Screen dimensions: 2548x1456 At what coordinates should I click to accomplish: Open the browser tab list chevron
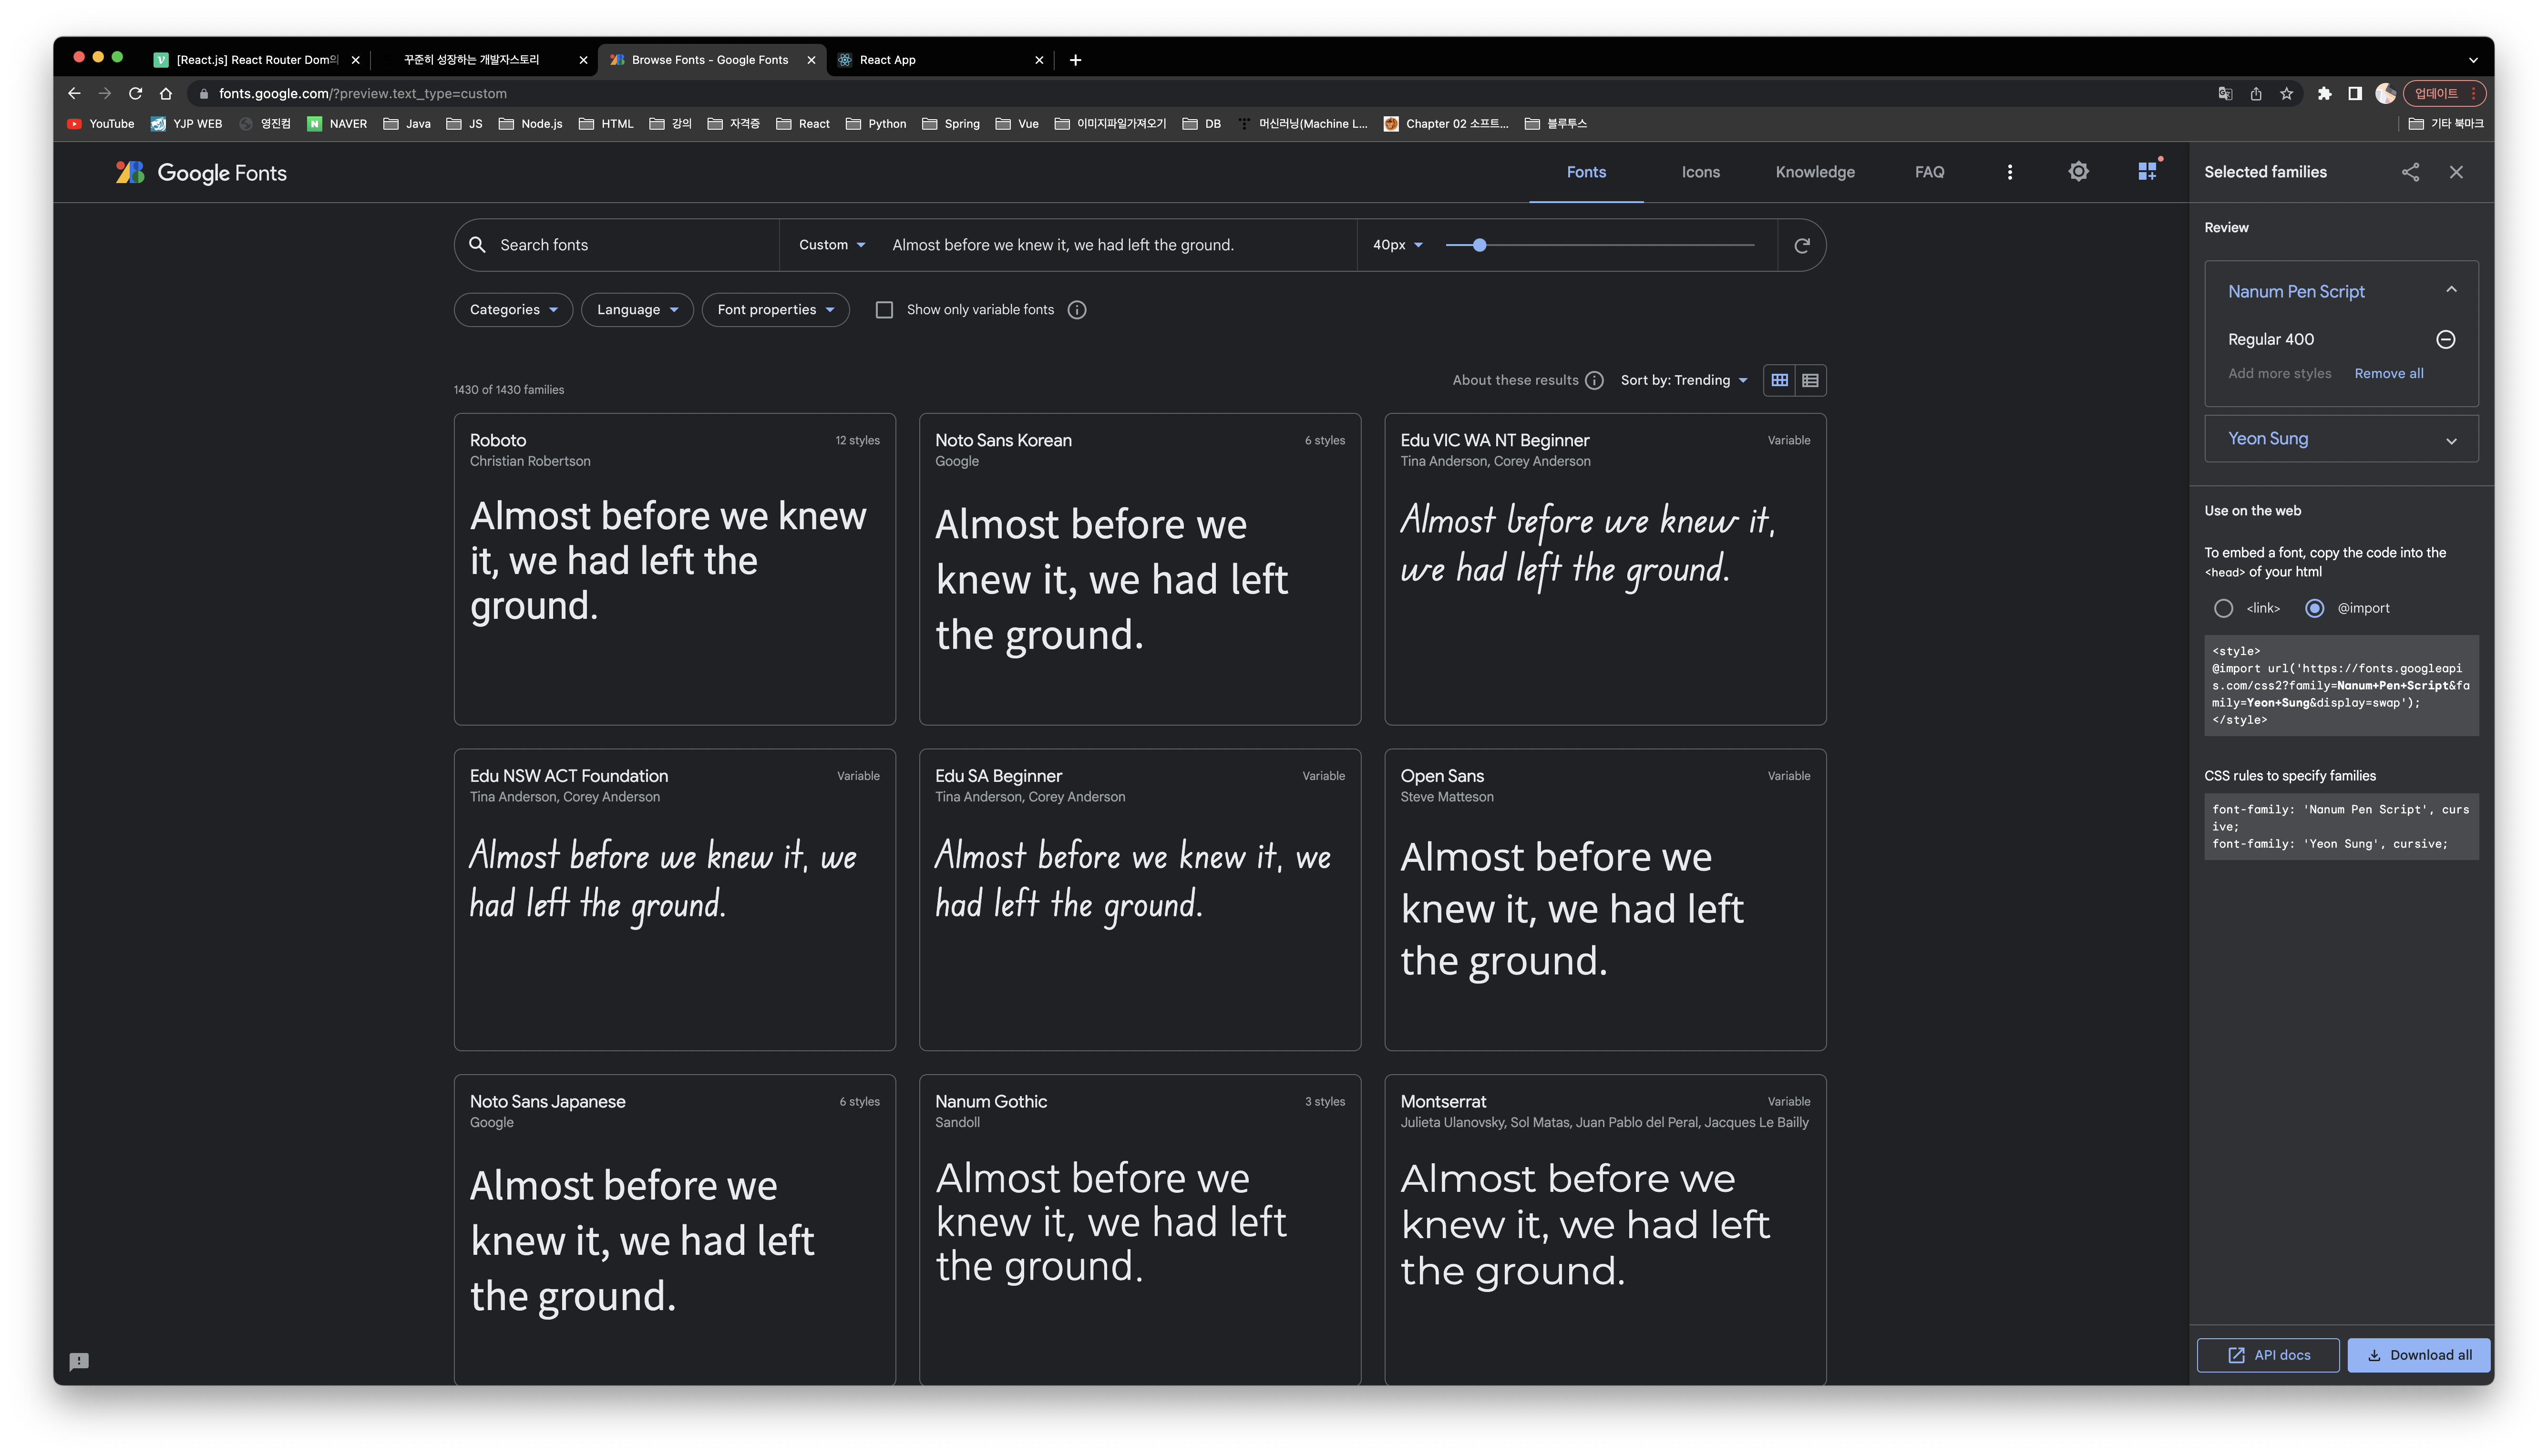click(x=2473, y=60)
